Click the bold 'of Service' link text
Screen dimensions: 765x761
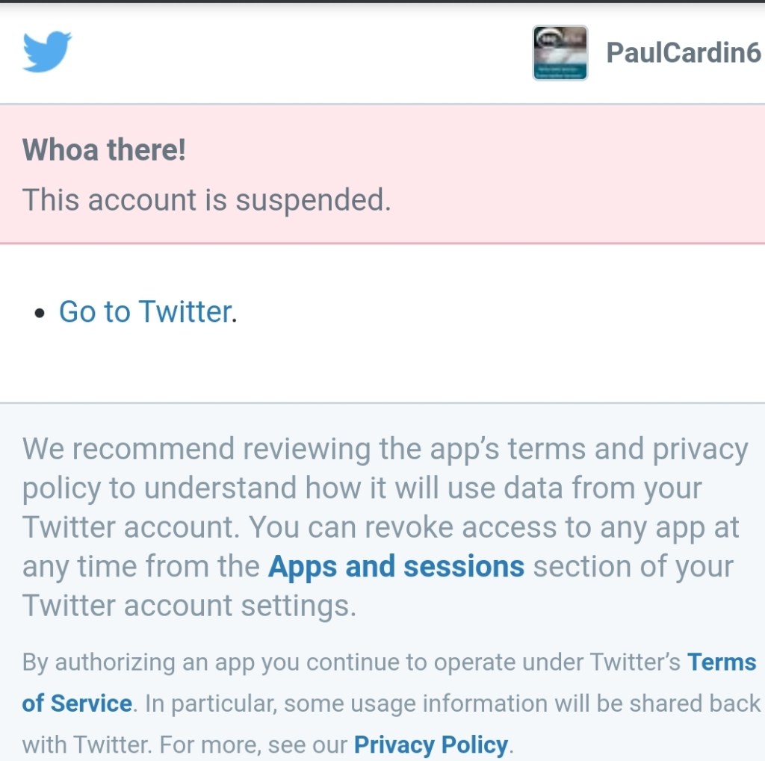click(77, 703)
